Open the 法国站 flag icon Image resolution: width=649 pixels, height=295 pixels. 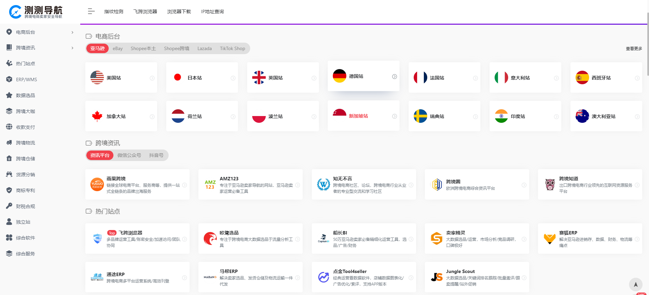420,77
